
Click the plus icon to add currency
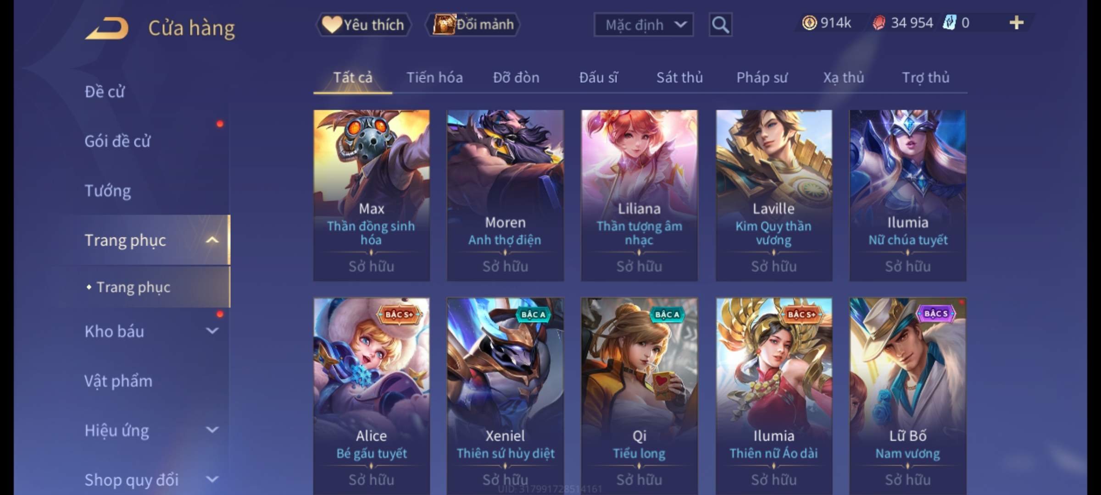1017,22
